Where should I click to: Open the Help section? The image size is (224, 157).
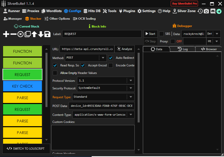(164, 11)
